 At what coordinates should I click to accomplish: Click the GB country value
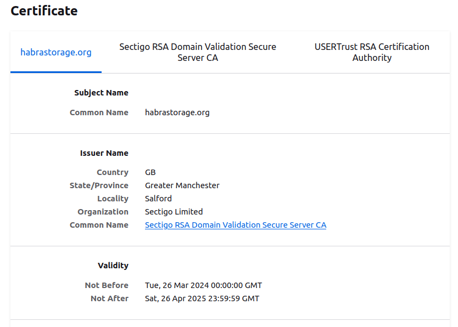150,172
